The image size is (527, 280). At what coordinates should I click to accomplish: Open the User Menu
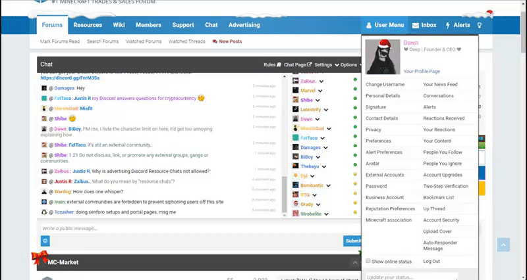385,25
